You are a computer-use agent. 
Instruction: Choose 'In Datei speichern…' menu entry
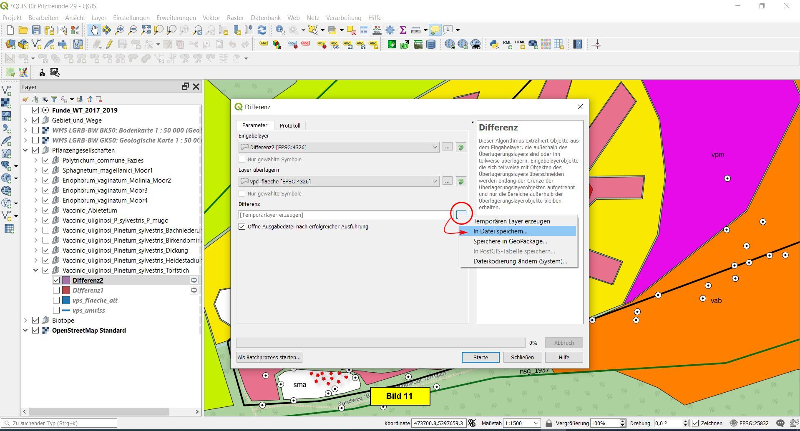pos(500,231)
